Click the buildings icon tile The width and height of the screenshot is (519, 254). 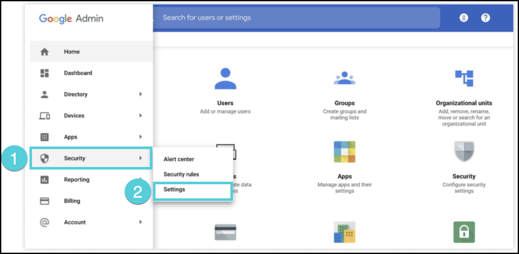click(x=344, y=232)
